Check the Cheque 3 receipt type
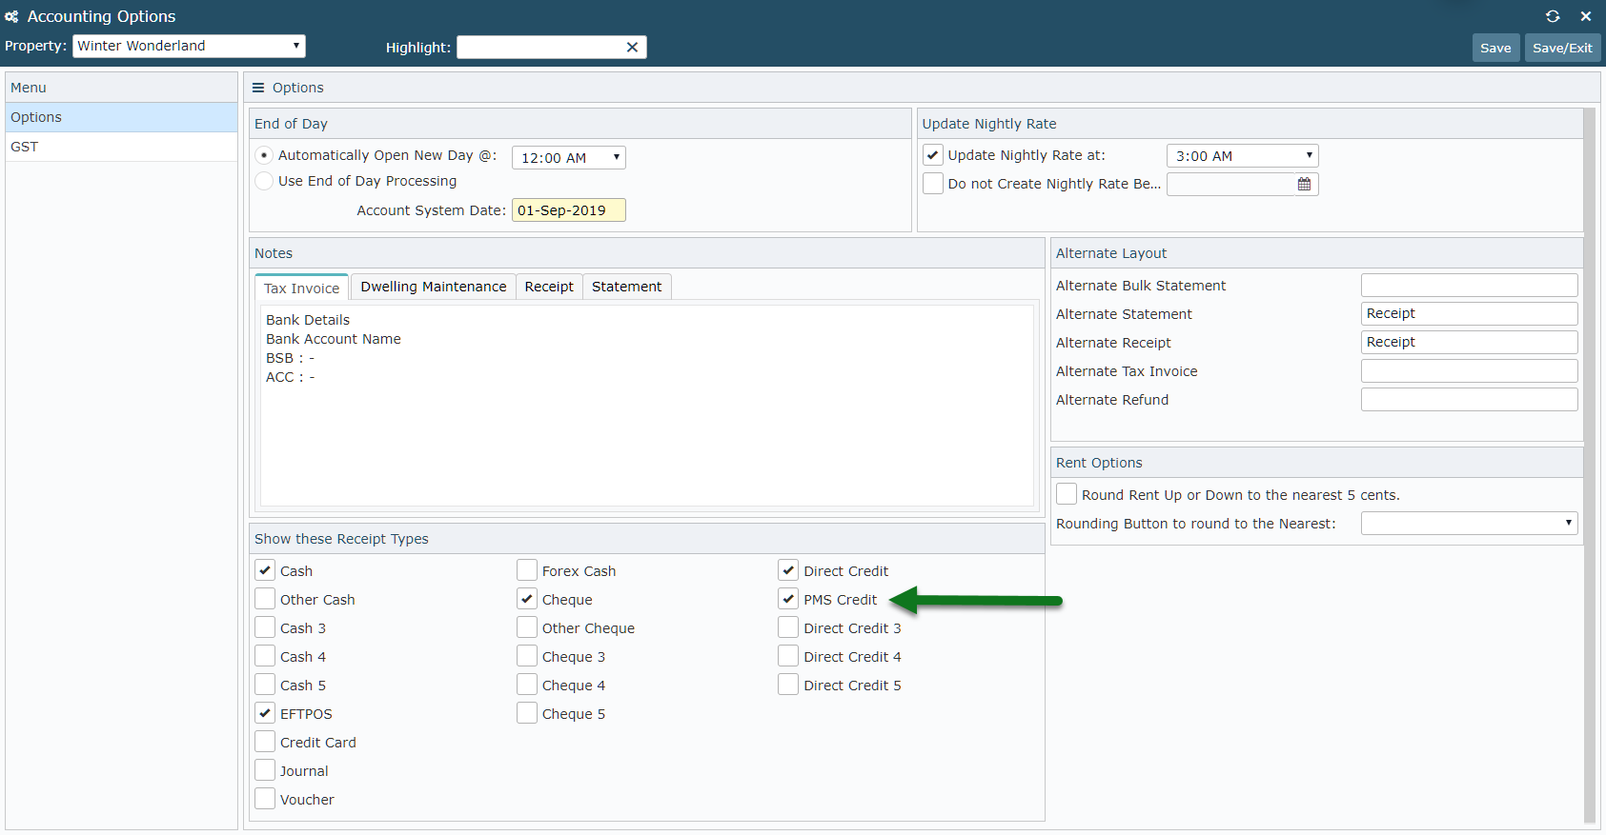 (527, 657)
